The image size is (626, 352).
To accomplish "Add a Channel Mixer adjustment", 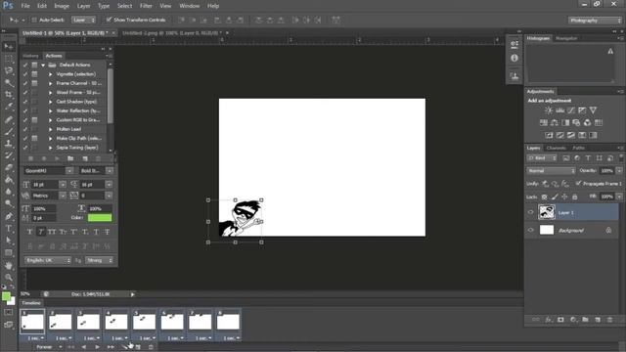I will coord(587,122).
